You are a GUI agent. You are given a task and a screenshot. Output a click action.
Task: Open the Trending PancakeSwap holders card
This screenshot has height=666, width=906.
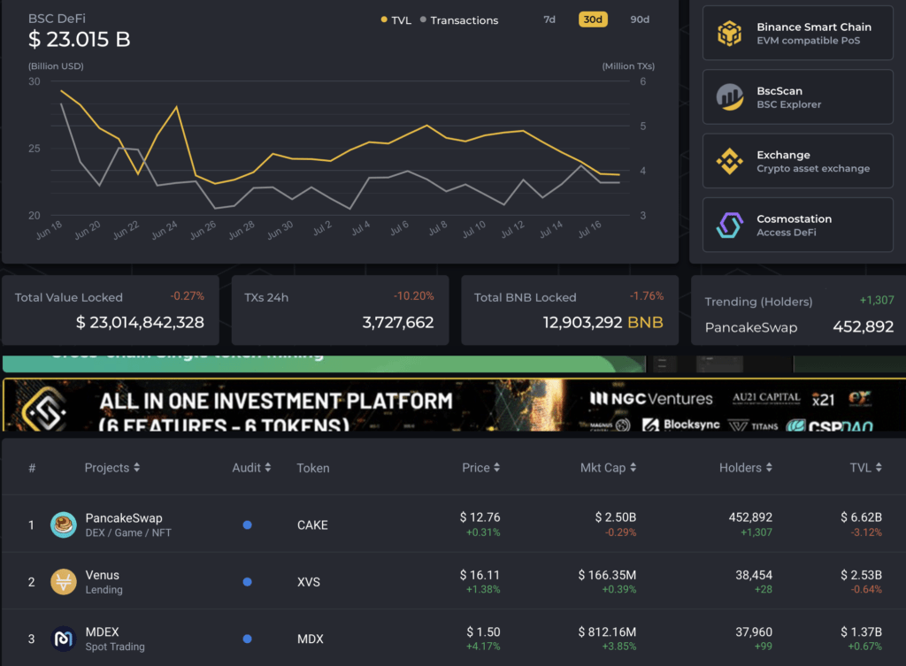(x=799, y=315)
